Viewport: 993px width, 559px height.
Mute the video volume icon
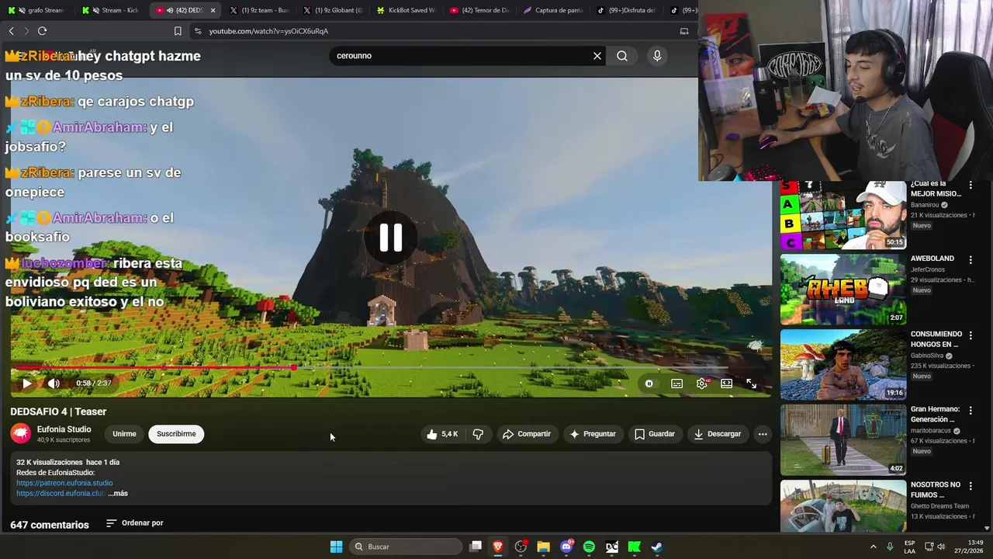[x=54, y=384]
